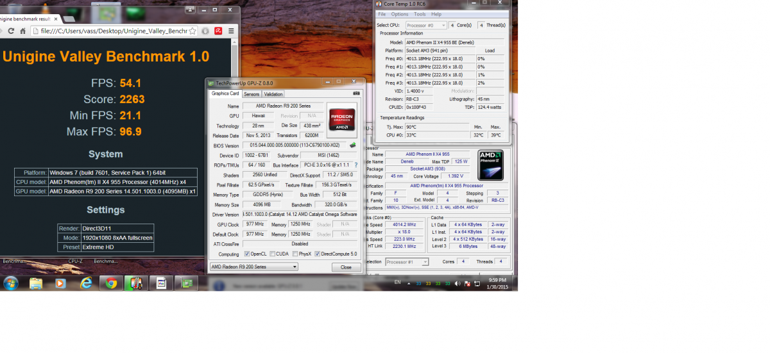Open the Help menu in Core Temp

click(x=436, y=14)
